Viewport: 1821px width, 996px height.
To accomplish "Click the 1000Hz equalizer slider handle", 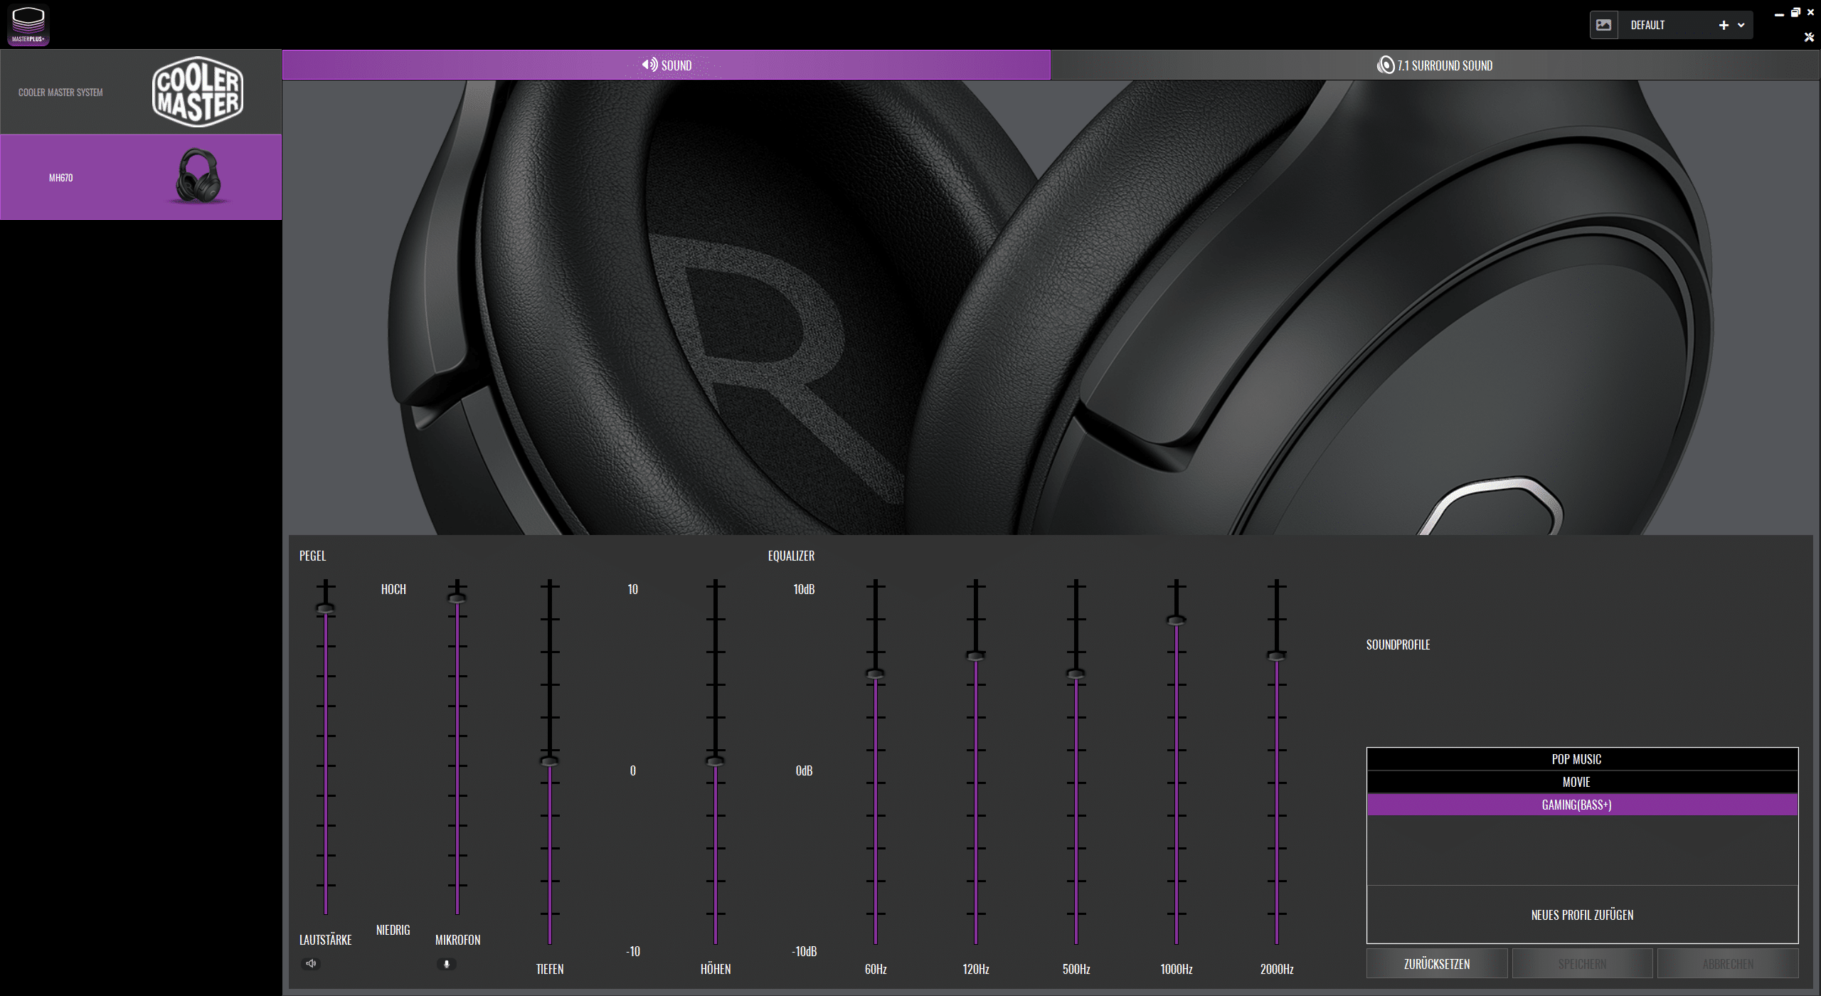I will click(x=1176, y=620).
